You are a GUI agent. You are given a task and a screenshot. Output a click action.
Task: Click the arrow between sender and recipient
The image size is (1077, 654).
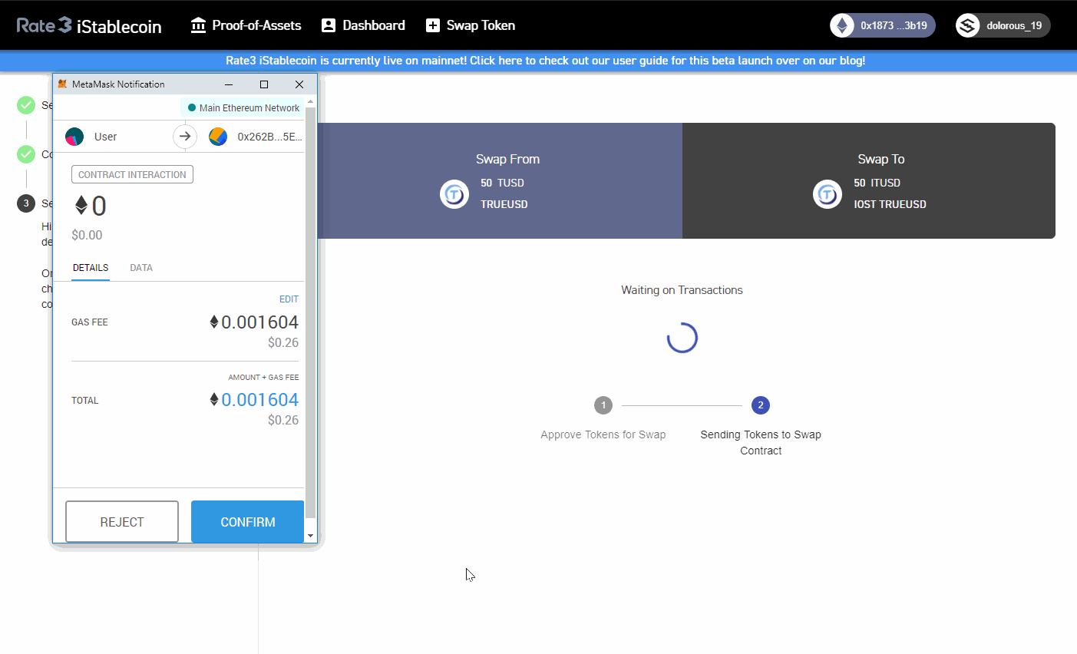185,137
